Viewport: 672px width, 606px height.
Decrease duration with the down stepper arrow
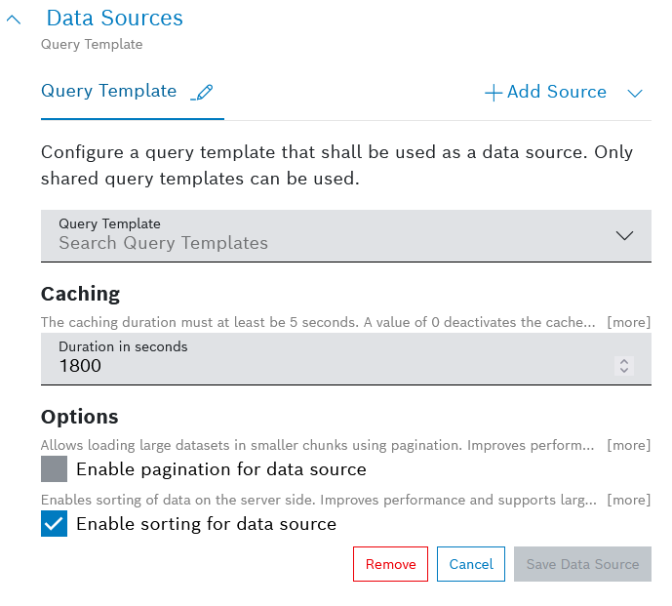[625, 371]
